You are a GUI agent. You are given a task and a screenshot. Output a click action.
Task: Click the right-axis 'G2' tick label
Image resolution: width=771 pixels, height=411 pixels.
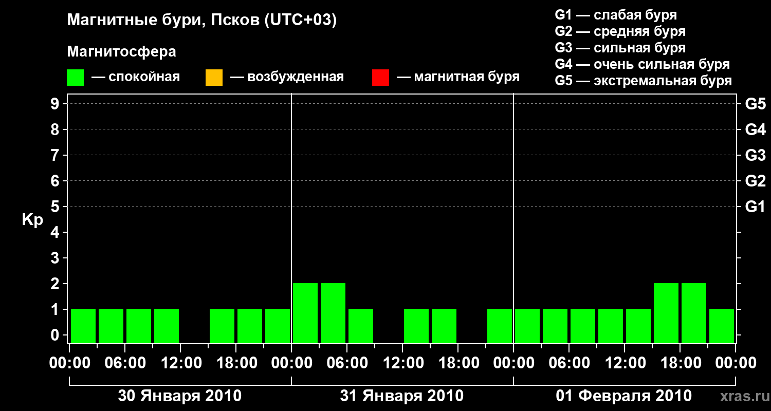point(756,181)
